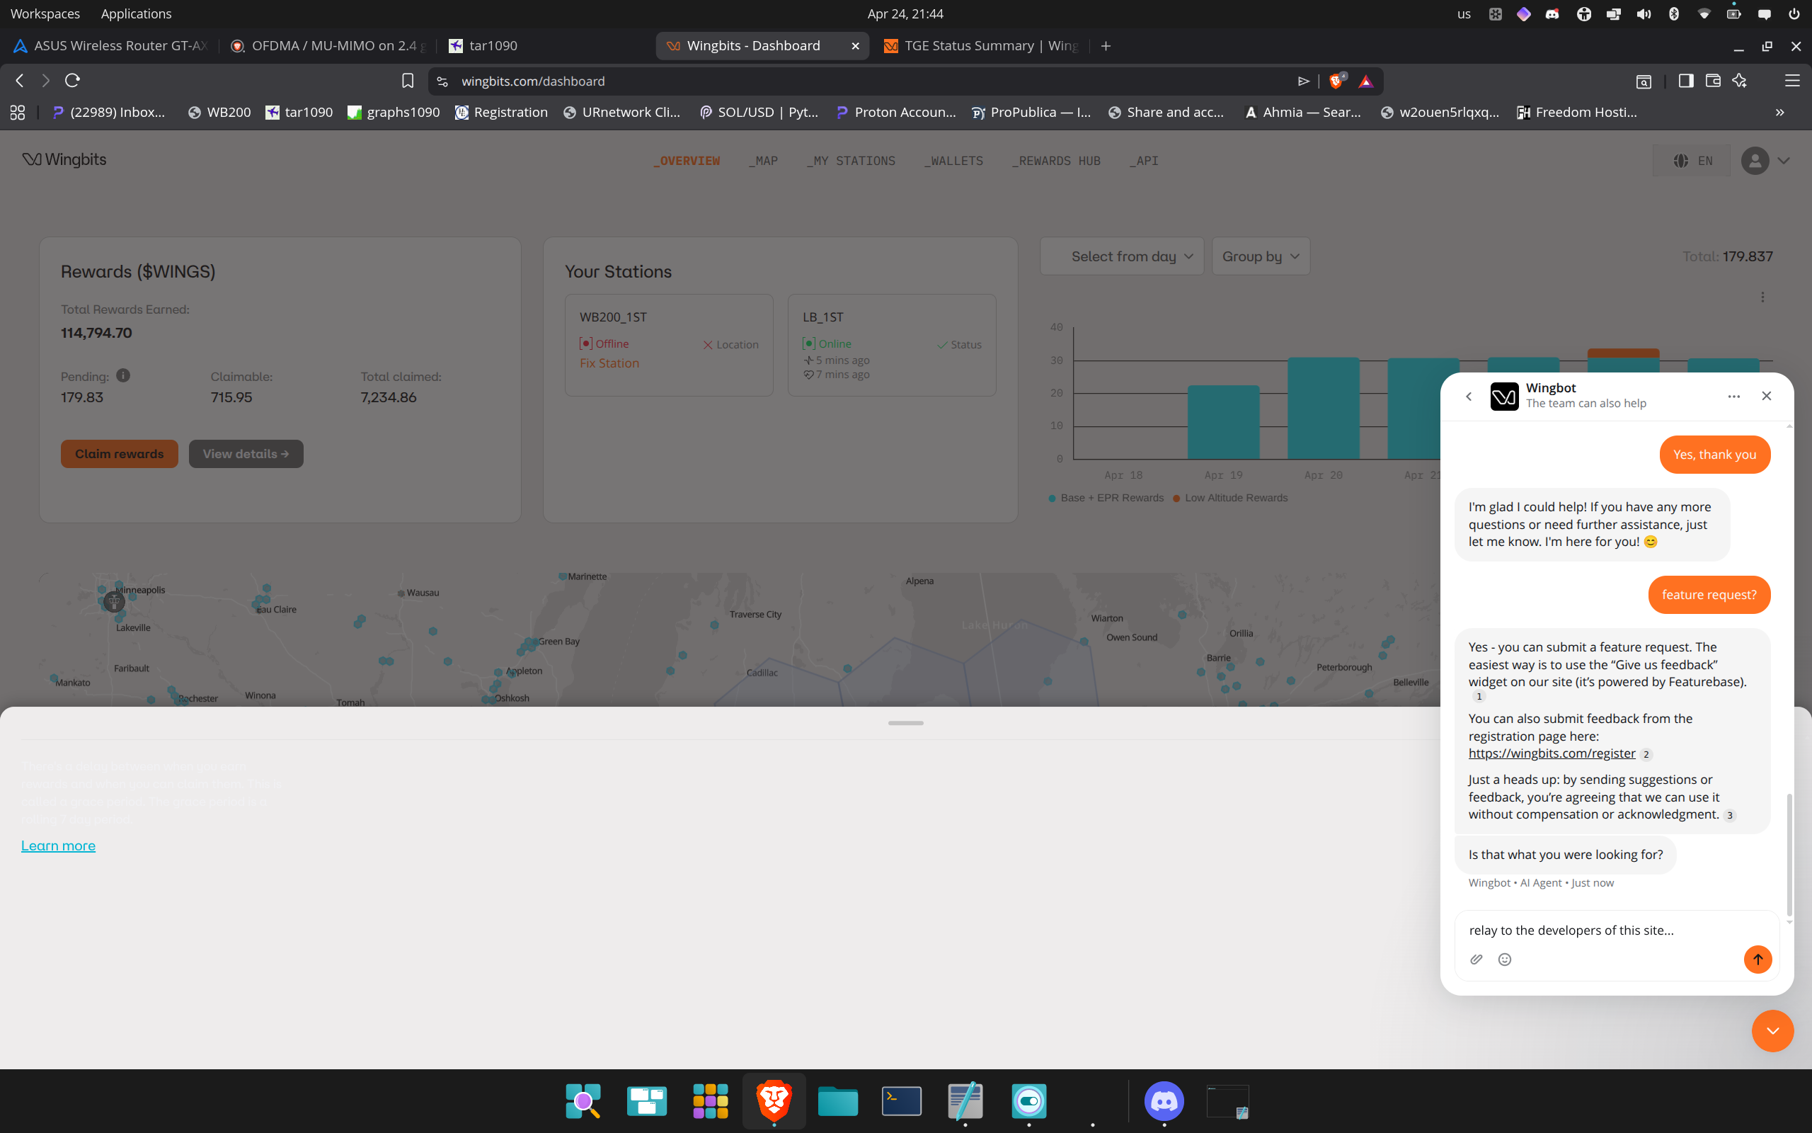The height and width of the screenshot is (1133, 1812).
Task: Follow the Learn more link
Action: tap(57, 846)
